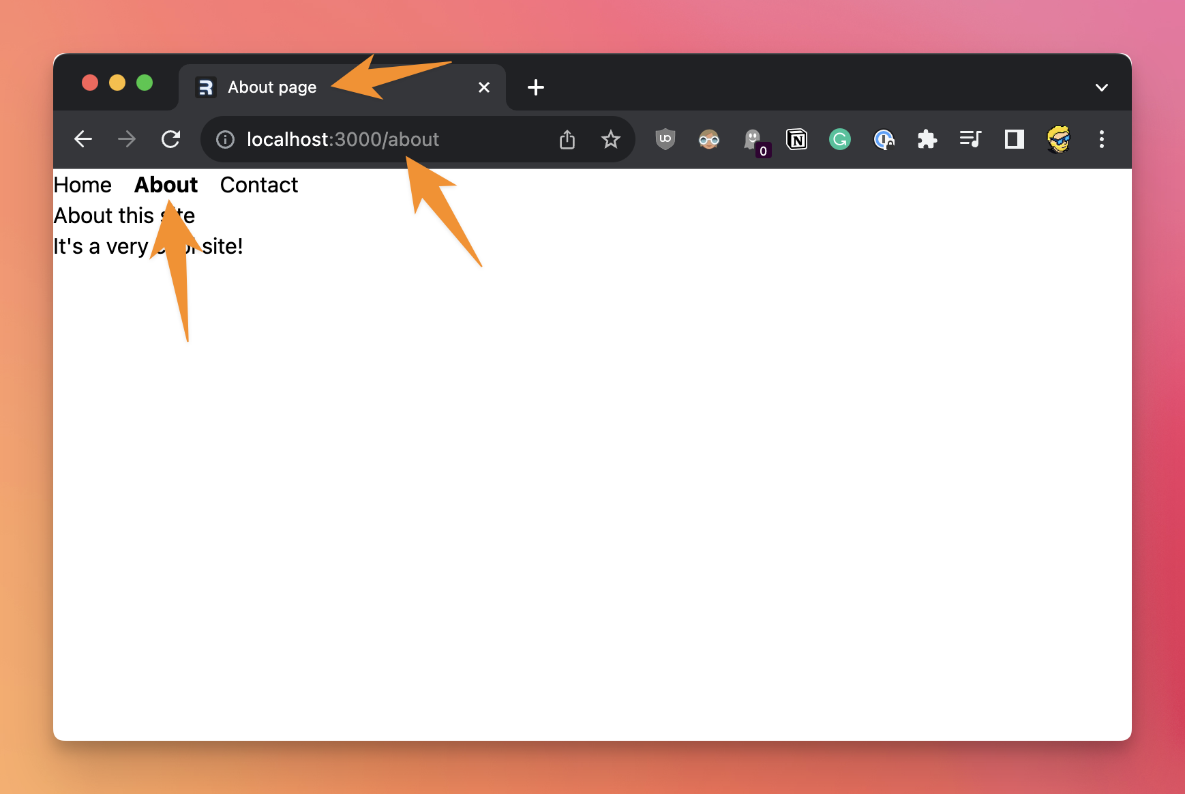Open the Grammarly extension
The height and width of the screenshot is (794, 1185).
(840, 139)
